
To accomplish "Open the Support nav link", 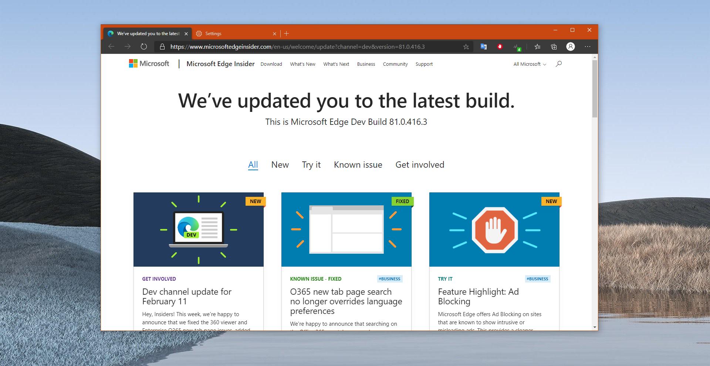I will coord(424,64).
